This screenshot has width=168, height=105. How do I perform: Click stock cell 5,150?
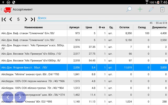[x=124, y=40]
